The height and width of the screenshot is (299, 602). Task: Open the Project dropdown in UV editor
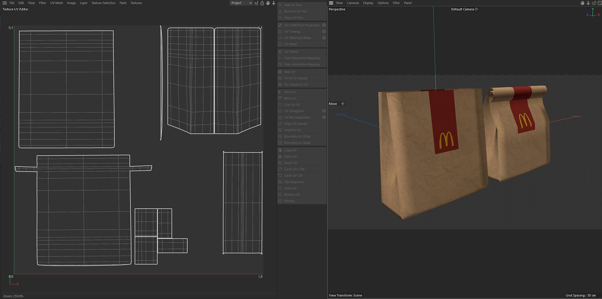coord(241,3)
